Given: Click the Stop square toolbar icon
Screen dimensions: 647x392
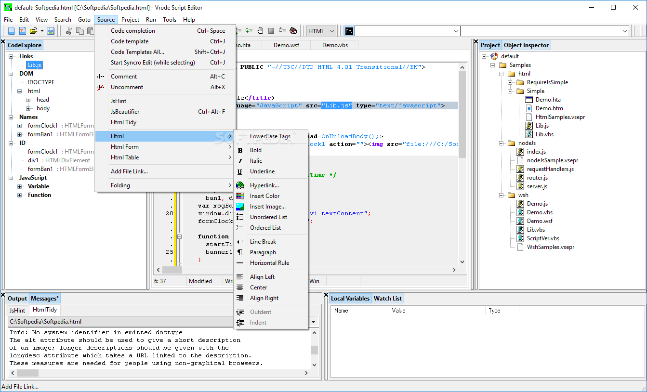Looking at the screenshot, I should [x=271, y=31].
